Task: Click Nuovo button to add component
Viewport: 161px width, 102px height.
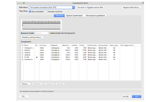Action: [26, 84]
